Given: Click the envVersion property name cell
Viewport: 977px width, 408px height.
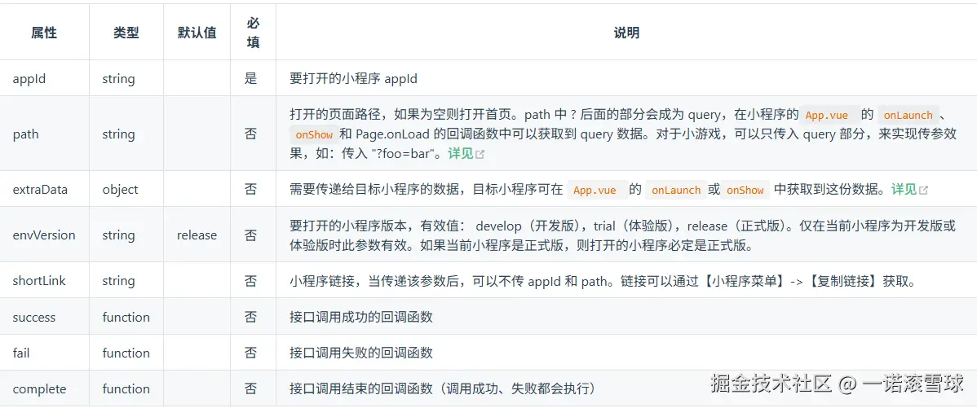Looking at the screenshot, I should click(43, 235).
